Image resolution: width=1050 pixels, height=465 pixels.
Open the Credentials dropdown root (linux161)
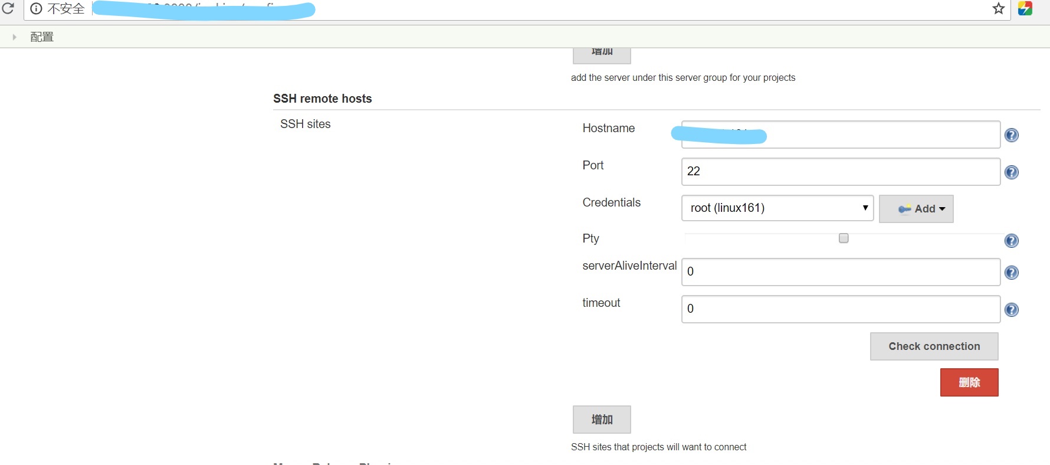tap(777, 208)
